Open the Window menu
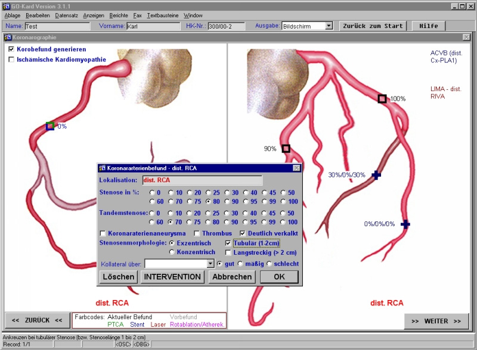The width and height of the screenshot is (477, 350). pyautogui.click(x=193, y=15)
